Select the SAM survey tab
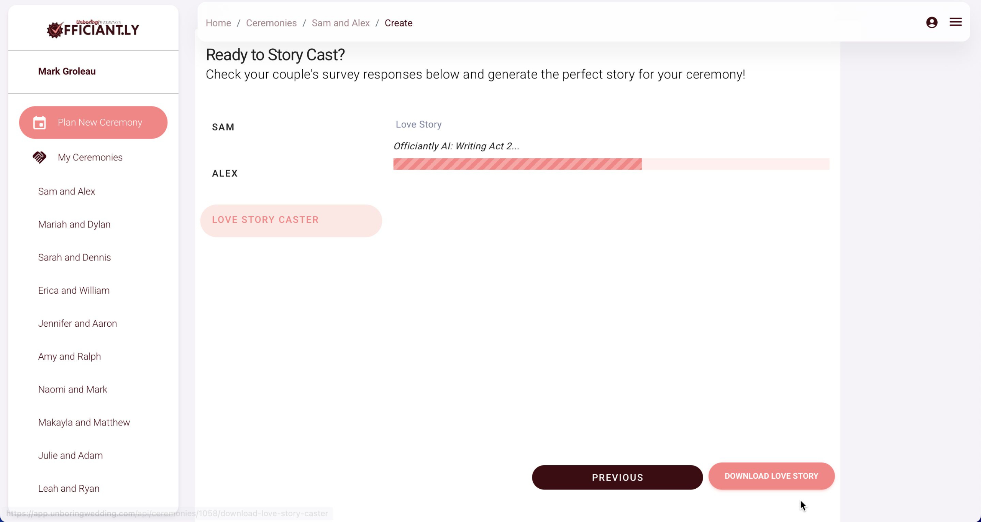Screen dimensions: 981x522 (x=223, y=127)
